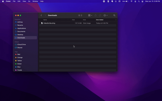Open Applications in the sidebar
Screen dimensions: 162x101
click(25, 28)
